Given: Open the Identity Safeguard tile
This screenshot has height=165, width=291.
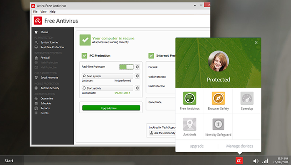Looking at the screenshot, I should (218, 127).
